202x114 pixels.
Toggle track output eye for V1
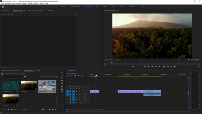click(x=79, y=92)
